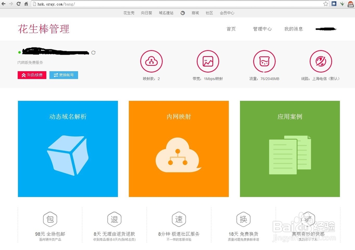Click the line route circular icon
The image size is (355, 250).
pyautogui.click(x=321, y=61)
